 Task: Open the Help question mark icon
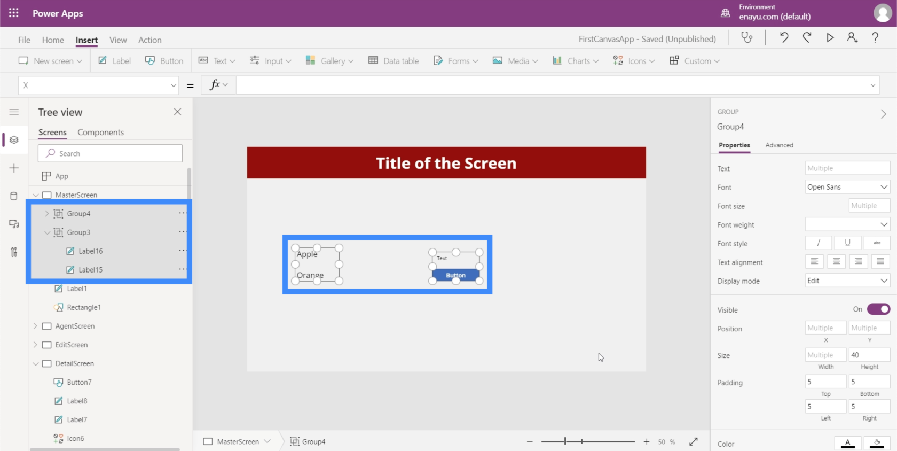click(875, 37)
